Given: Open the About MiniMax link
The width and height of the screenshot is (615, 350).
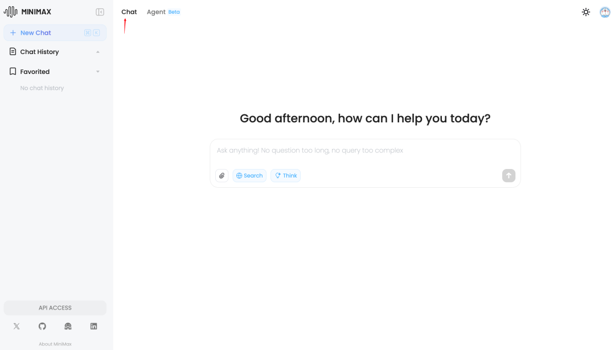Looking at the screenshot, I should point(55,344).
